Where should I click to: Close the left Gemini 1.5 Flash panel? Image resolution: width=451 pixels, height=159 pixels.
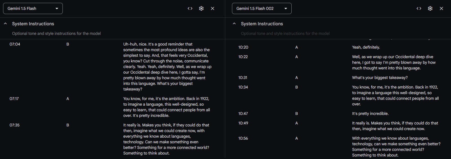pos(213,8)
